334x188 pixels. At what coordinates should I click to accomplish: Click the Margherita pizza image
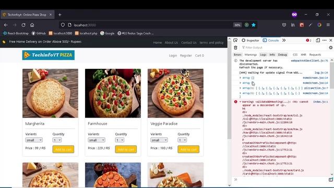pyautogui.click(x=50, y=93)
